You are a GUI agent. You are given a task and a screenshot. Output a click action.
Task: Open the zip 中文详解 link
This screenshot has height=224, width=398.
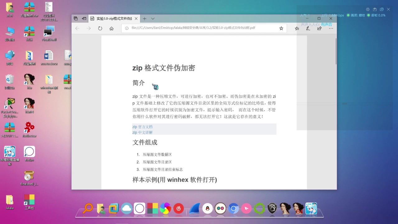coord(142,132)
